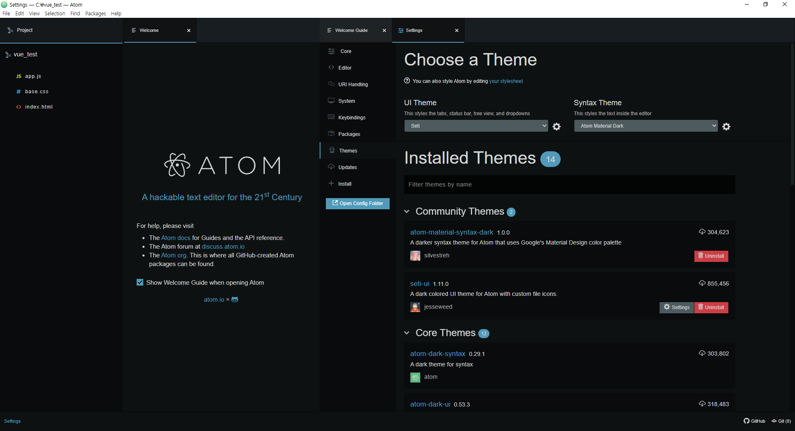Click the Editor code brackets icon
The image size is (795, 431).
coord(331,68)
